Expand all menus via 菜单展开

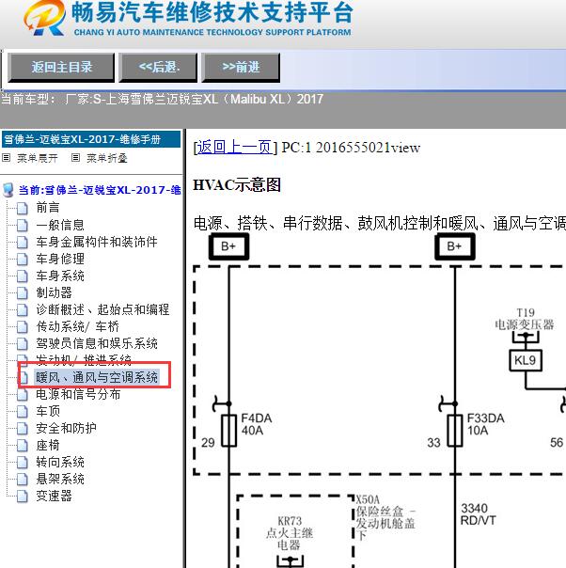pos(38,158)
